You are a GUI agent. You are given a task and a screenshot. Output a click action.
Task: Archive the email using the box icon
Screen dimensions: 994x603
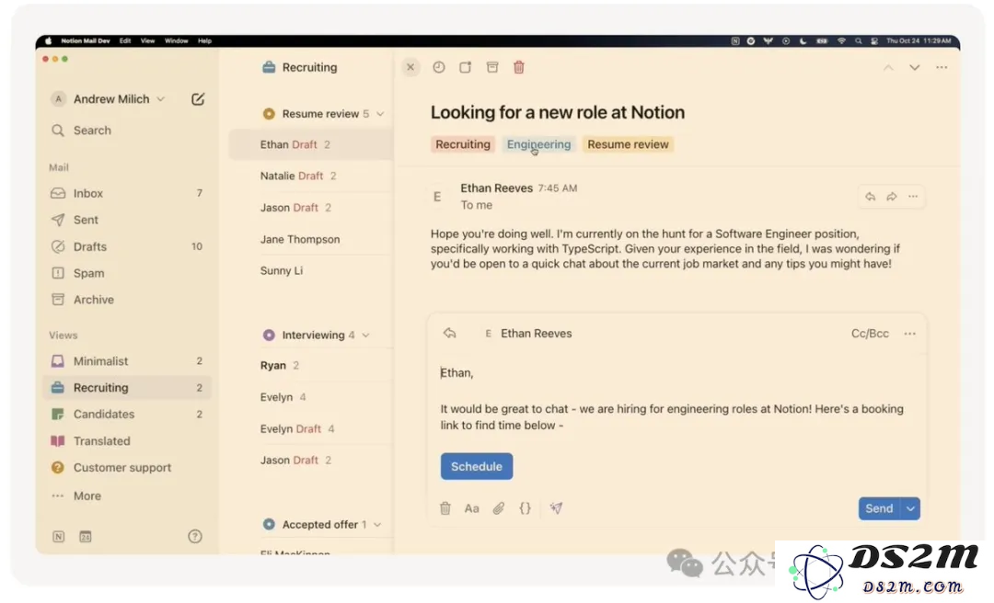coord(491,67)
